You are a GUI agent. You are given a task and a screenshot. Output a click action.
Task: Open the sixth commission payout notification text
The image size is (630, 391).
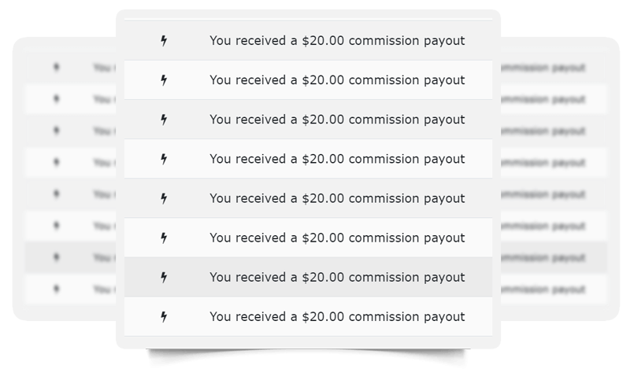pyautogui.click(x=337, y=238)
